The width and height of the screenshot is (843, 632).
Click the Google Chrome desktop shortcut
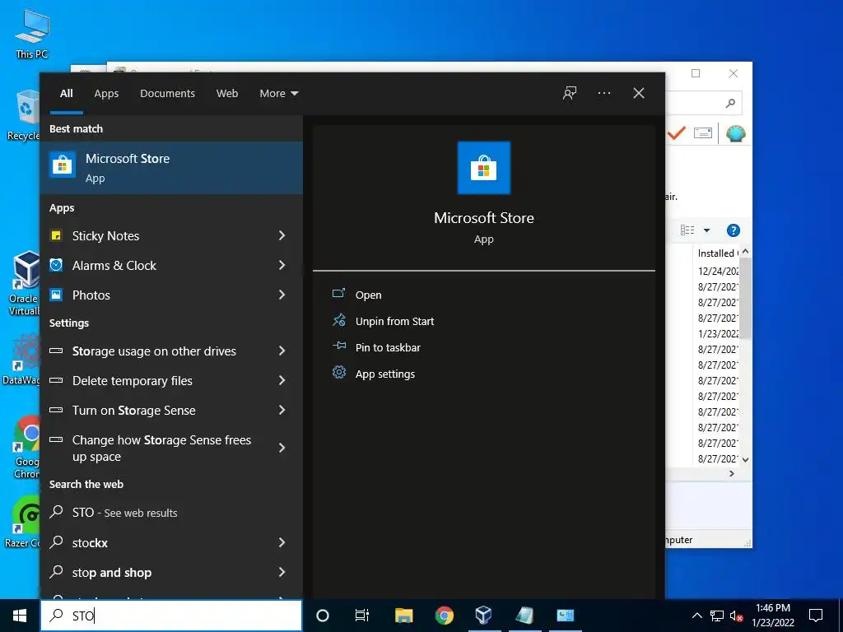tap(27, 447)
